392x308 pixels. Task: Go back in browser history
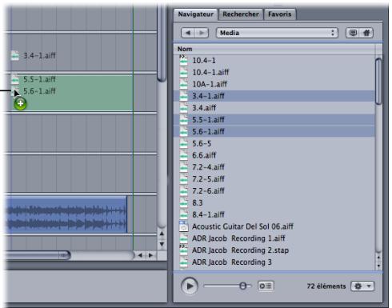click(x=188, y=33)
